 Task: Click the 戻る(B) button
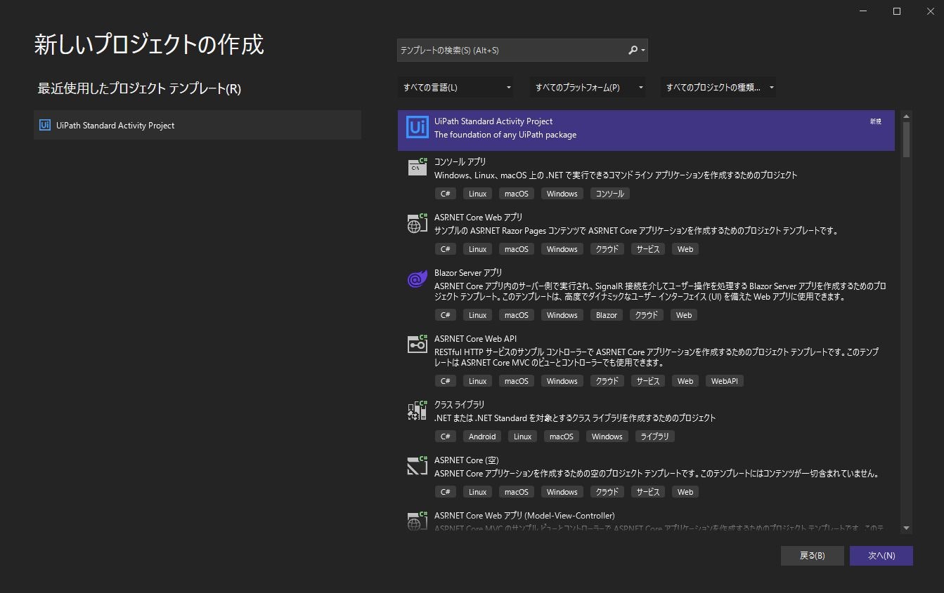[x=813, y=556]
